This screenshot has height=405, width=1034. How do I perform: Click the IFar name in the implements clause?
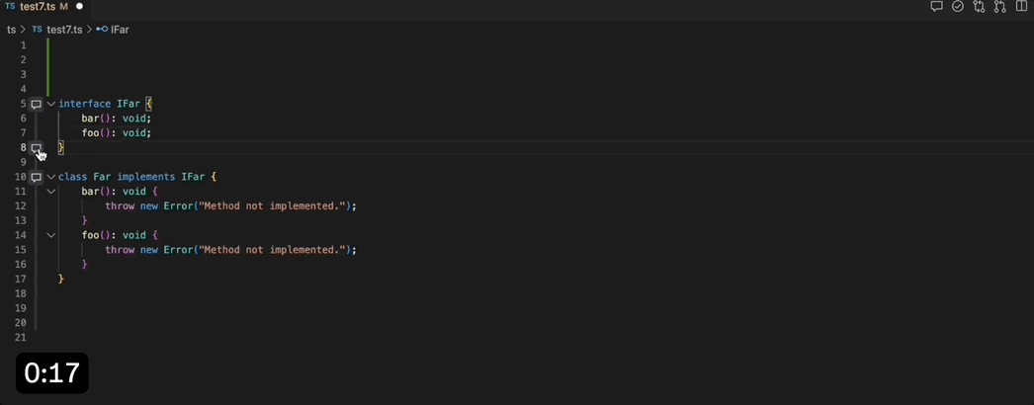coord(193,177)
